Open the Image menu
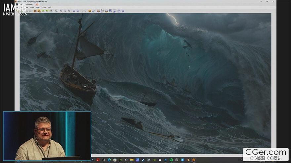This screenshot has height=163, width=291. tap(32, 7)
